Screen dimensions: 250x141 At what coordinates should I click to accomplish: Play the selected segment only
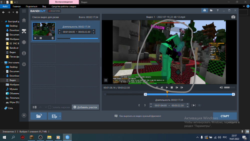coord(193,105)
